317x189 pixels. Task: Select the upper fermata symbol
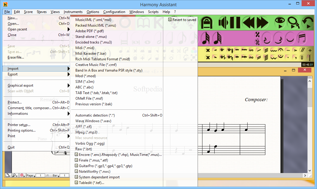280,50
